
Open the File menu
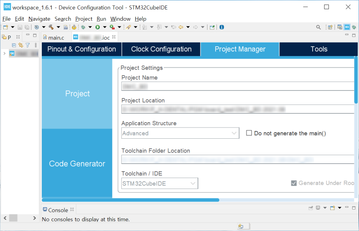[7, 19]
